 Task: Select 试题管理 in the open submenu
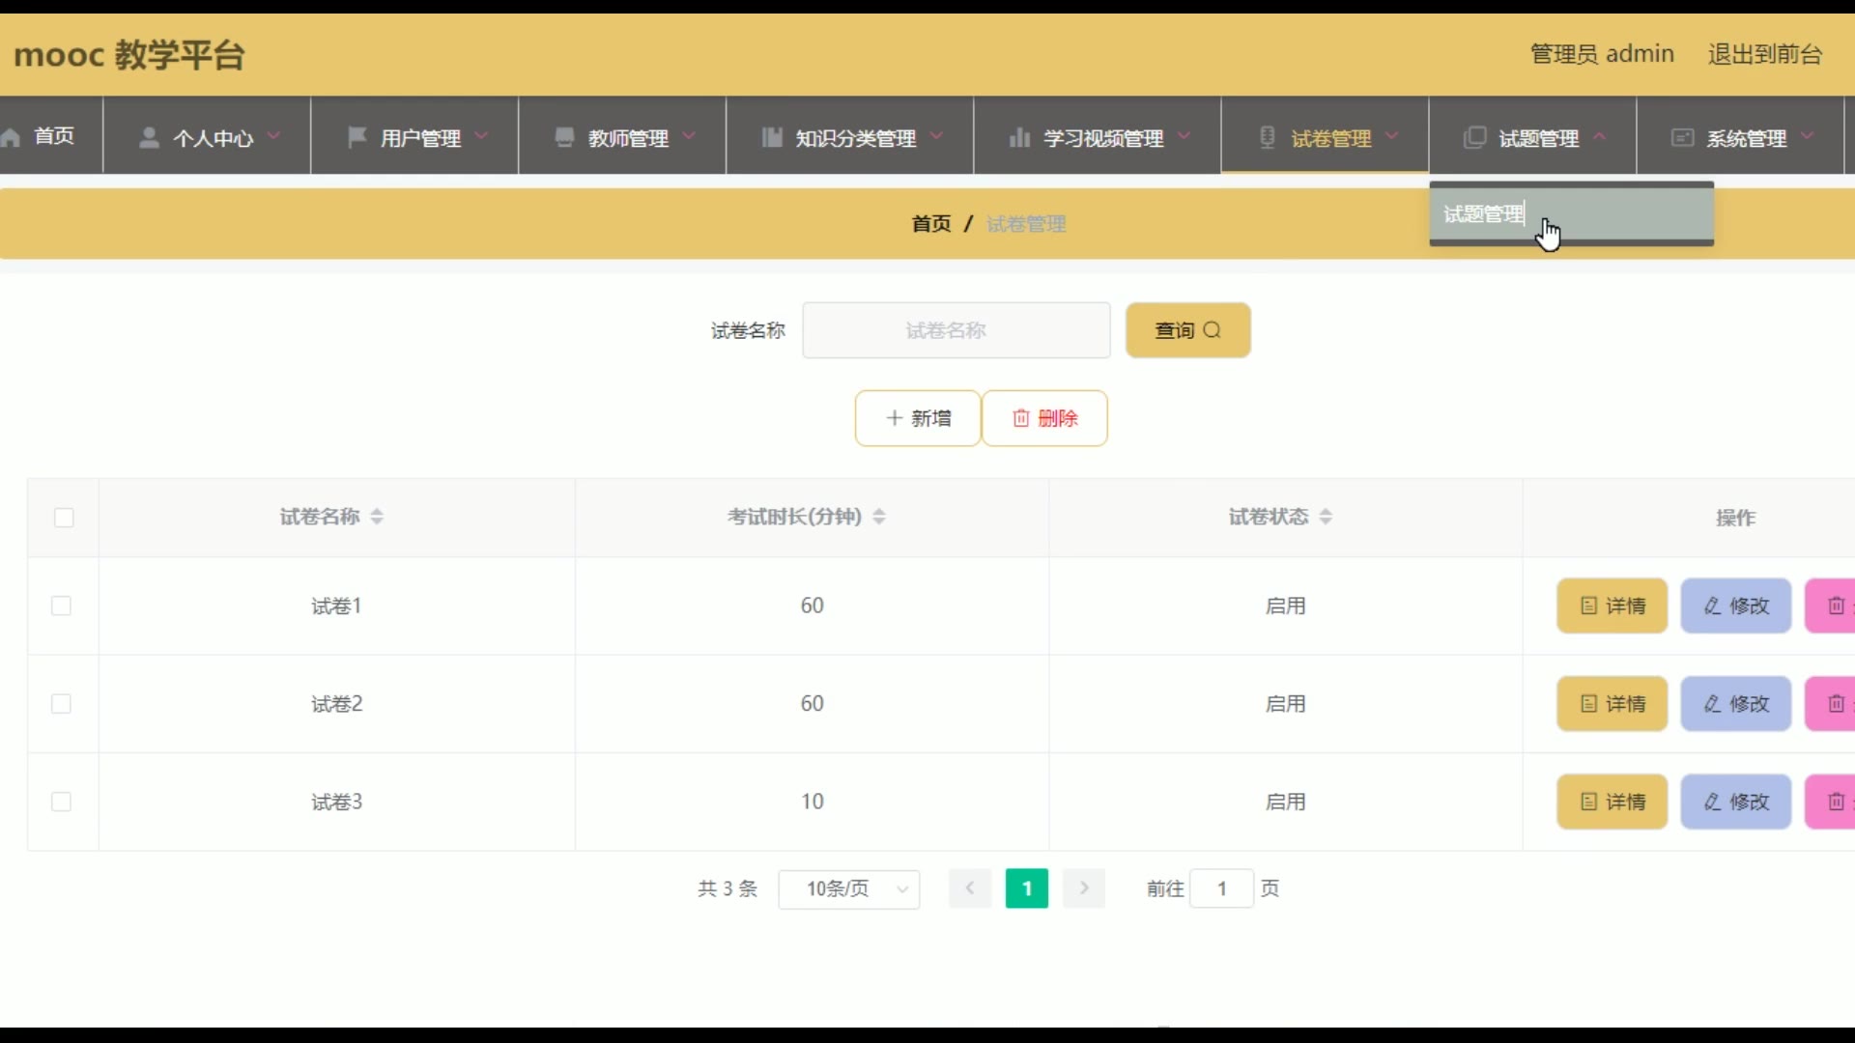(x=1484, y=214)
